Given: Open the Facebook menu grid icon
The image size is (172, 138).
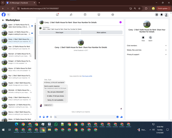Looking at the screenshot, I should (x=157, y=14).
